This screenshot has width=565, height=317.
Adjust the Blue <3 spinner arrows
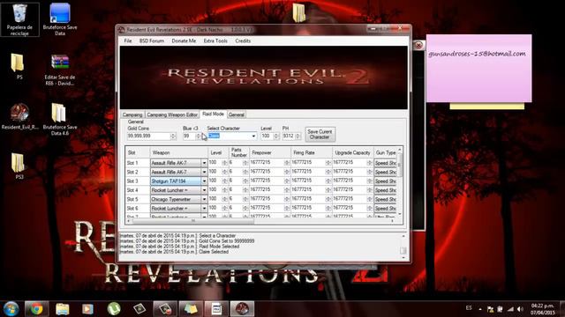198,136
